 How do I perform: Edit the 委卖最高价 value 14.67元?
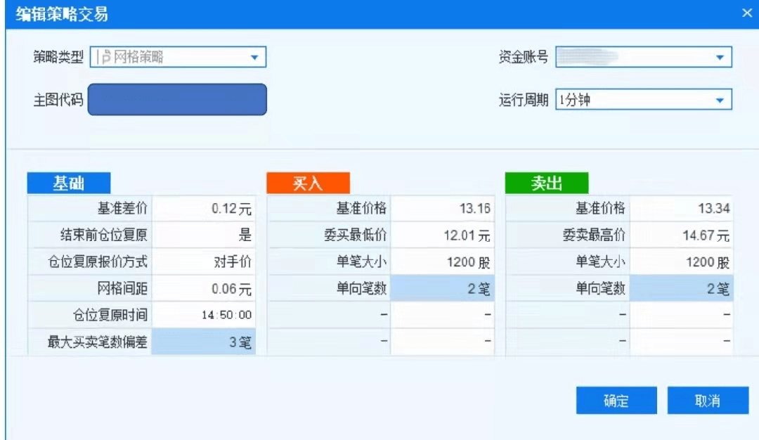(x=681, y=235)
